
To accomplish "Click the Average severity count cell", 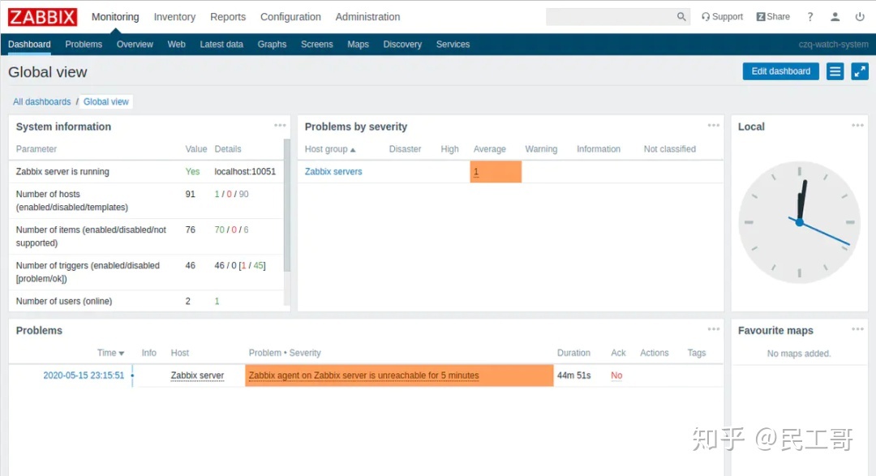I will pyautogui.click(x=496, y=172).
